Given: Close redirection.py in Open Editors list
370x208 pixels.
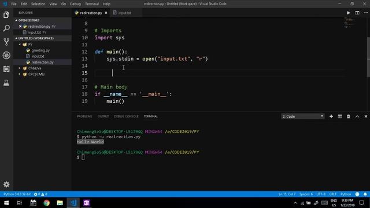Looking at the screenshot, I should (x=20, y=27).
